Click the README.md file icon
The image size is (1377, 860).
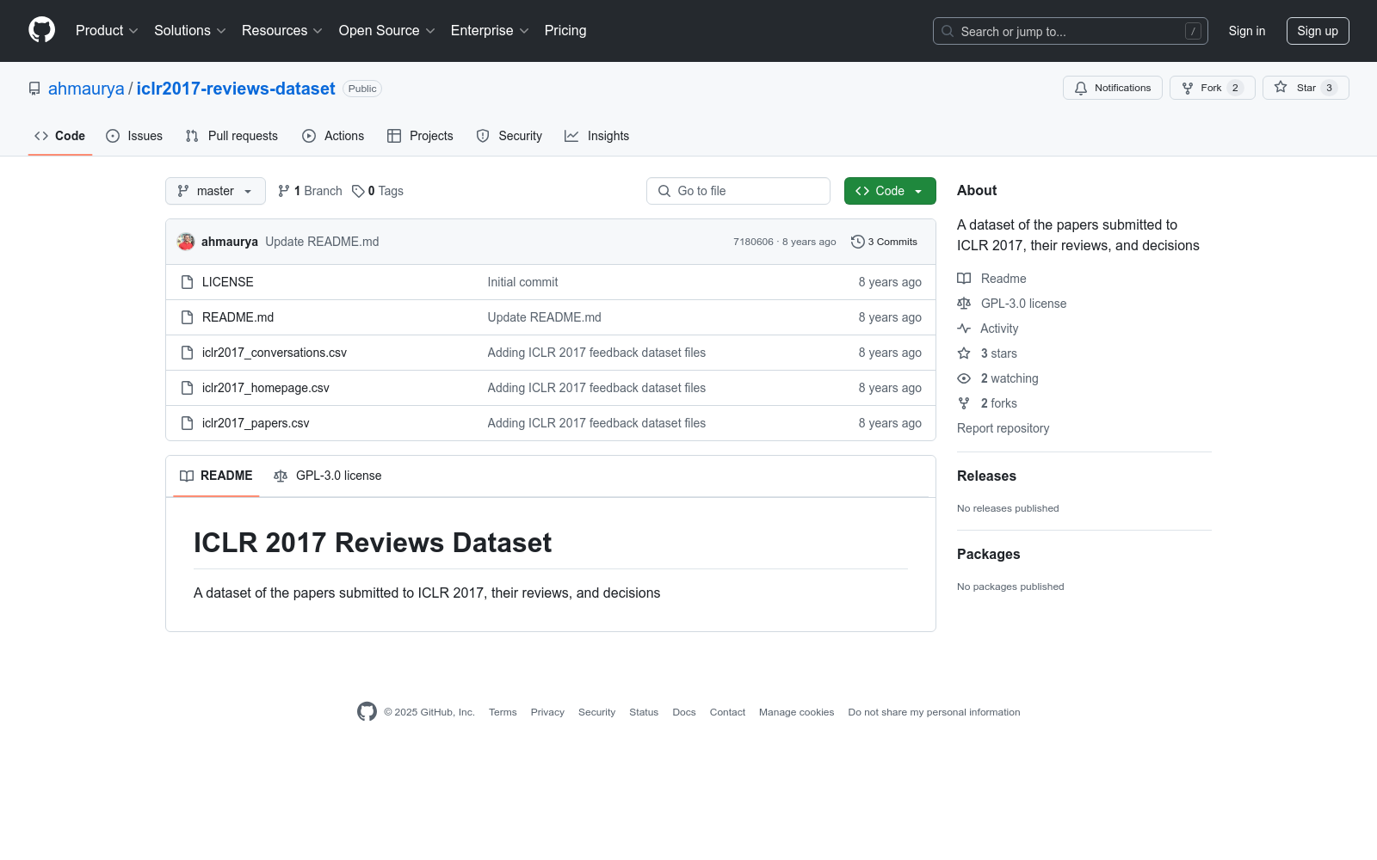point(187,317)
